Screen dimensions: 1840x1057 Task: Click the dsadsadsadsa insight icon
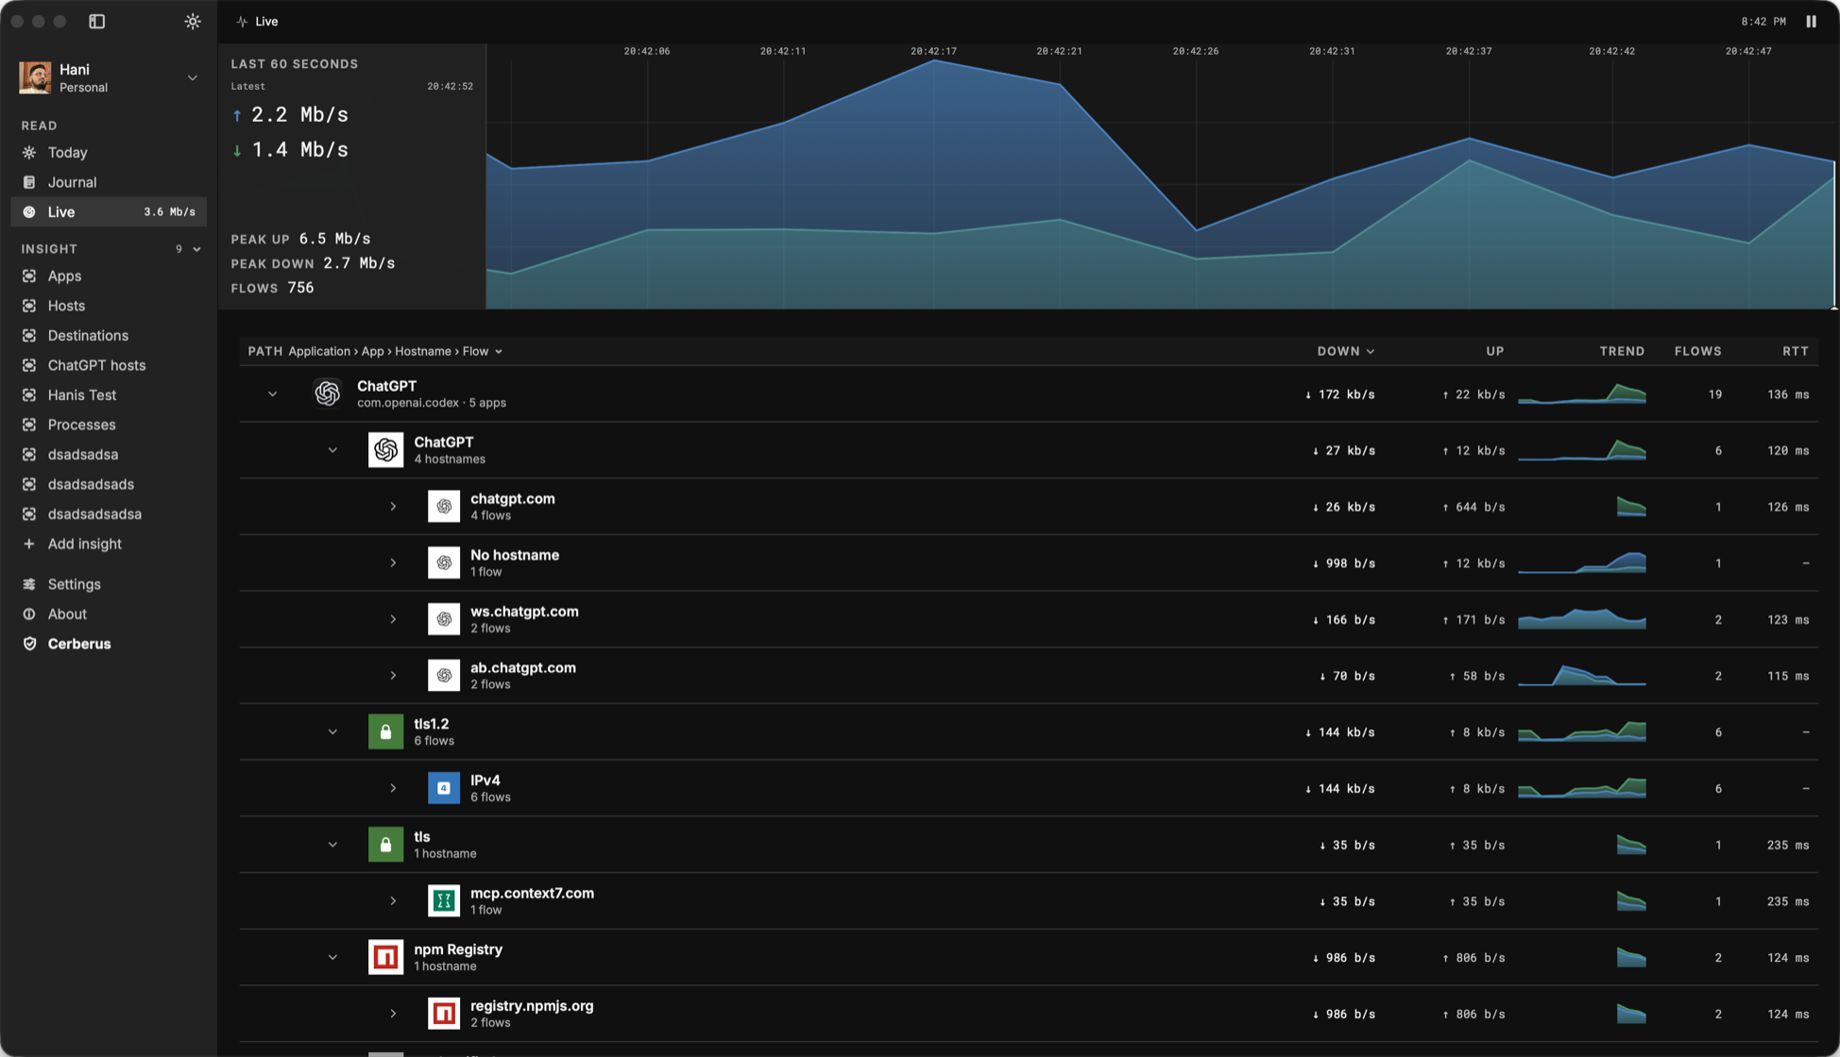click(x=29, y=514)
